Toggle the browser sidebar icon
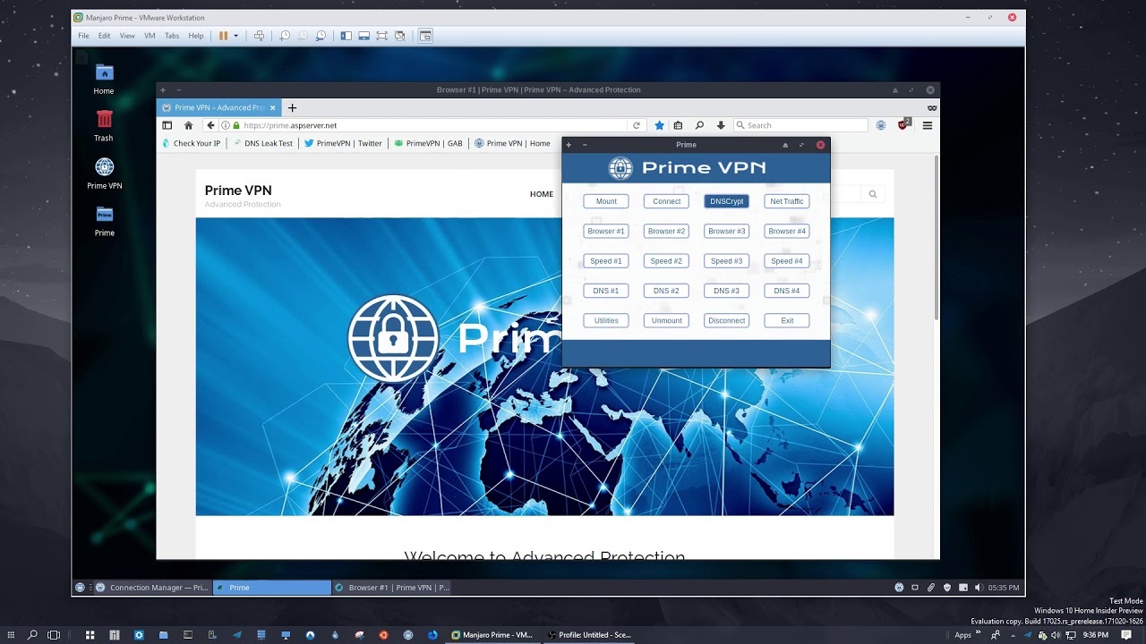This screenshot has width=1146, height=644. (167, 125)
